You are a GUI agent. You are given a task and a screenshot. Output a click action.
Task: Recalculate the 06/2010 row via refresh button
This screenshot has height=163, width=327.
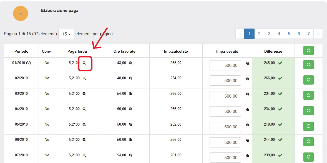pos(308,141)
